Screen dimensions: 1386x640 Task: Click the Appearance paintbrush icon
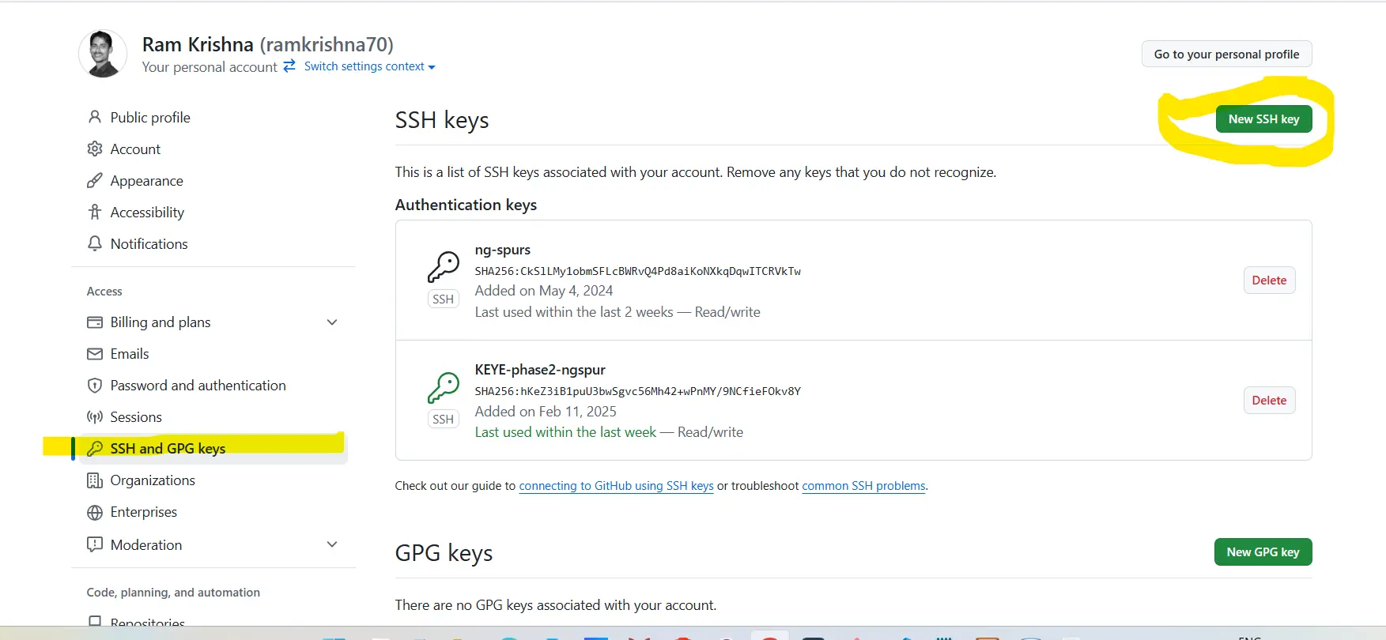pos(95,181)
